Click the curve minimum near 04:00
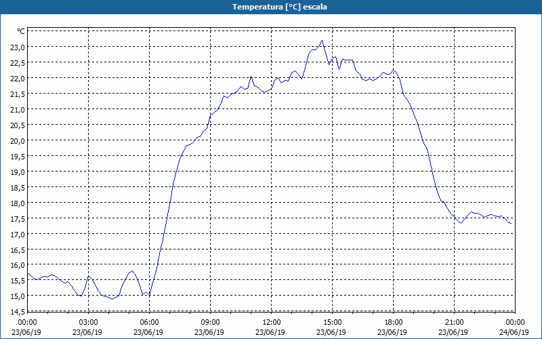 tap(112, 299)
